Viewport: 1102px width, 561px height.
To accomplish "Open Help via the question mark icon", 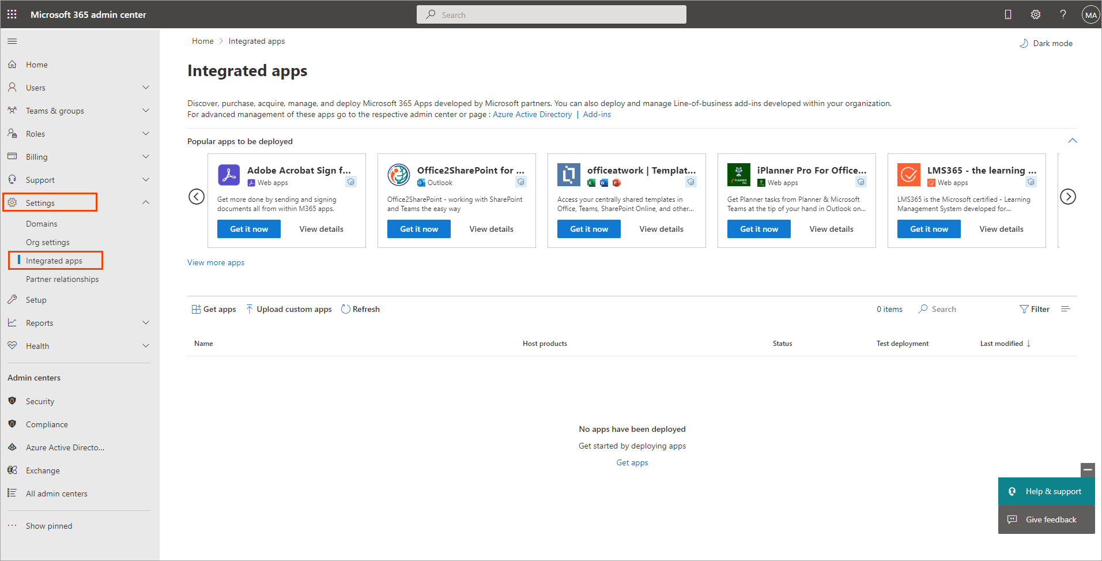I will tap(1063, 14).
